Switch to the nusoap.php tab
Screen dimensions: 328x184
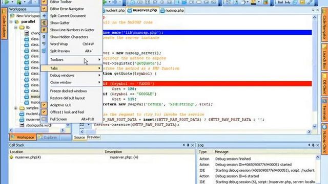click(172, 10)
